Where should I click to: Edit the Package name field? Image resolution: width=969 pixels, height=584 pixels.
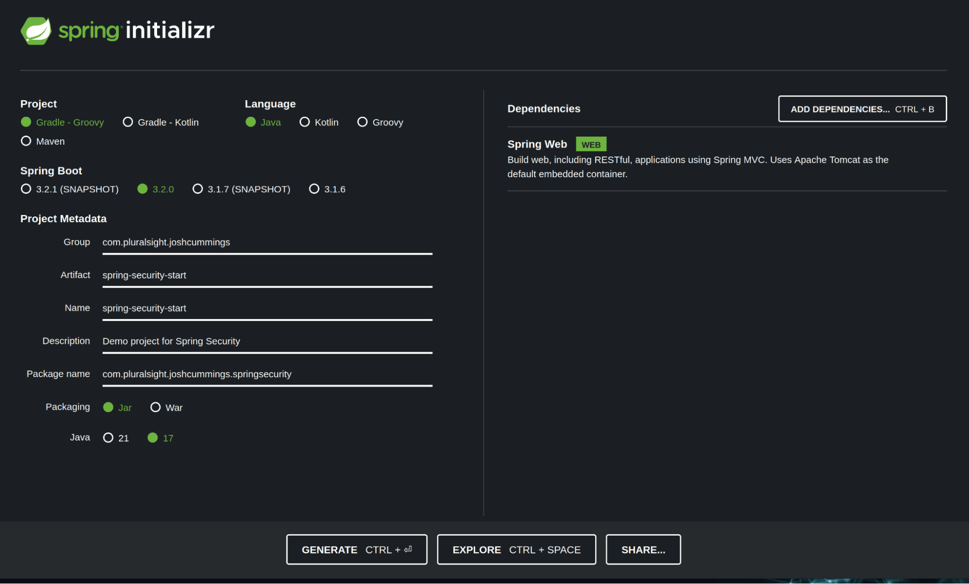click(267, 375)
